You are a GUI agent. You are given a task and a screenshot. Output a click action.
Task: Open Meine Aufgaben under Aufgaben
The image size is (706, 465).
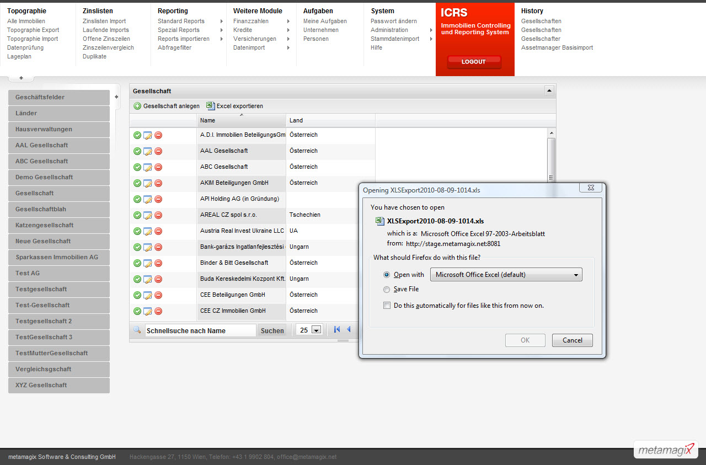pyautogui.click(x=325, y=22)
